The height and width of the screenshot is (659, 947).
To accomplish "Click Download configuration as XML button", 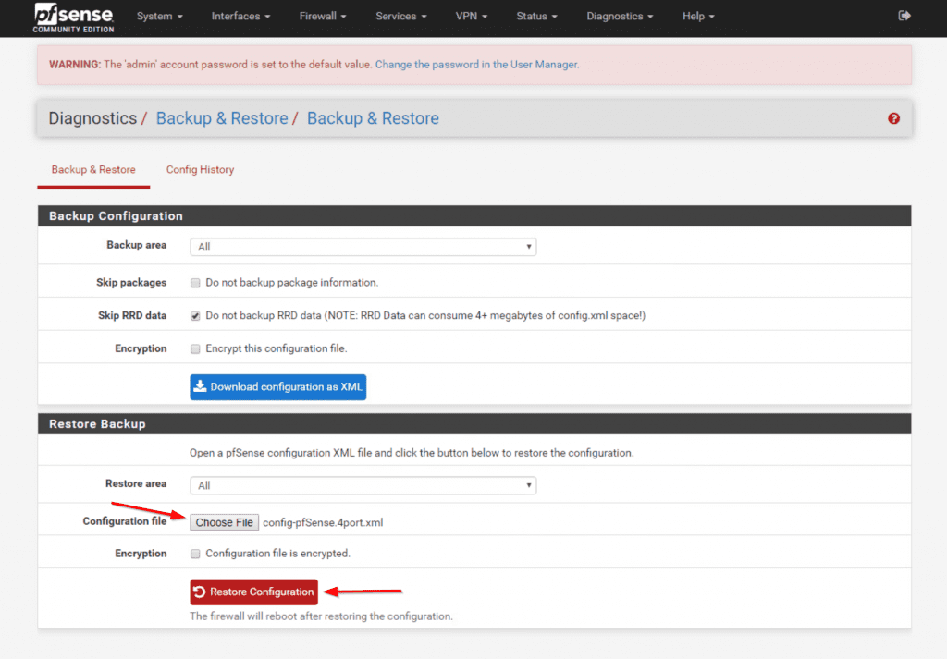I will coord(277,387).
